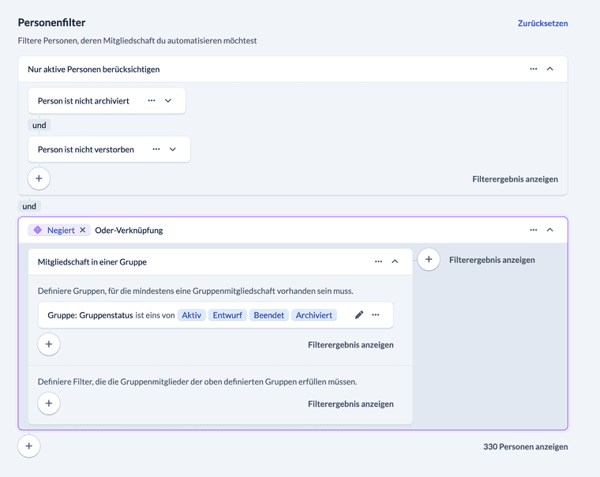The height and width of the screenshot is (477, 600).
Task: Remove the Negiert tag via its X
Action: (x=83, y=231)
